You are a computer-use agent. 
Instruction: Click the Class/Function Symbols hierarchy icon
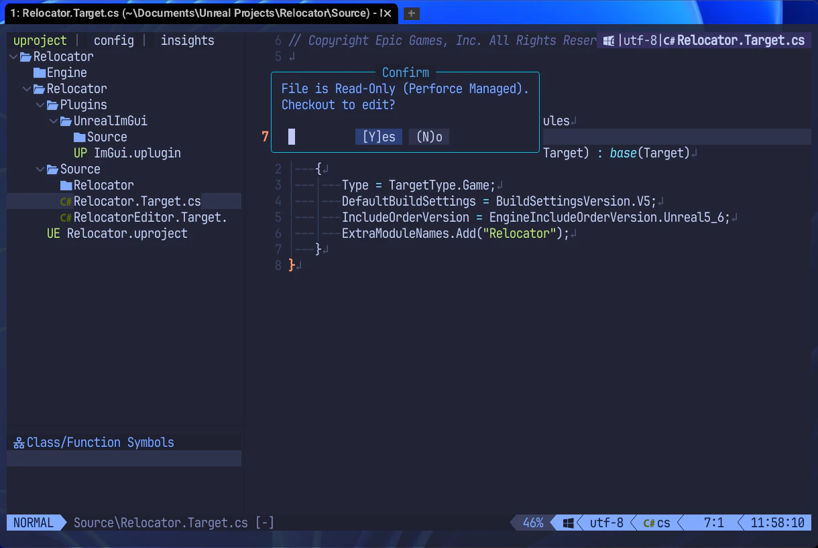click(x=19, y=443)
